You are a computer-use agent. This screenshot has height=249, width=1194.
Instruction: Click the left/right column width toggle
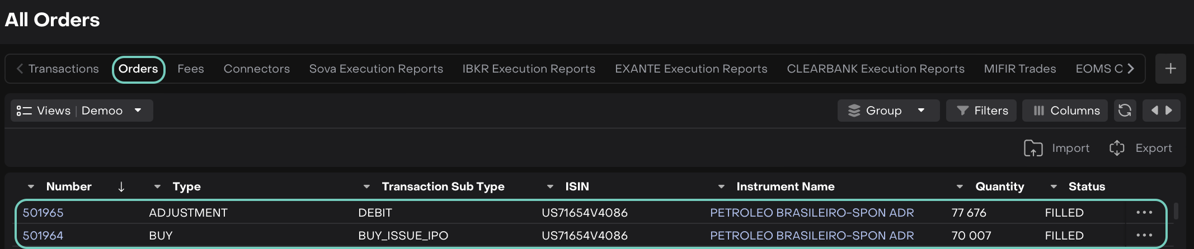pos(1161,111)
